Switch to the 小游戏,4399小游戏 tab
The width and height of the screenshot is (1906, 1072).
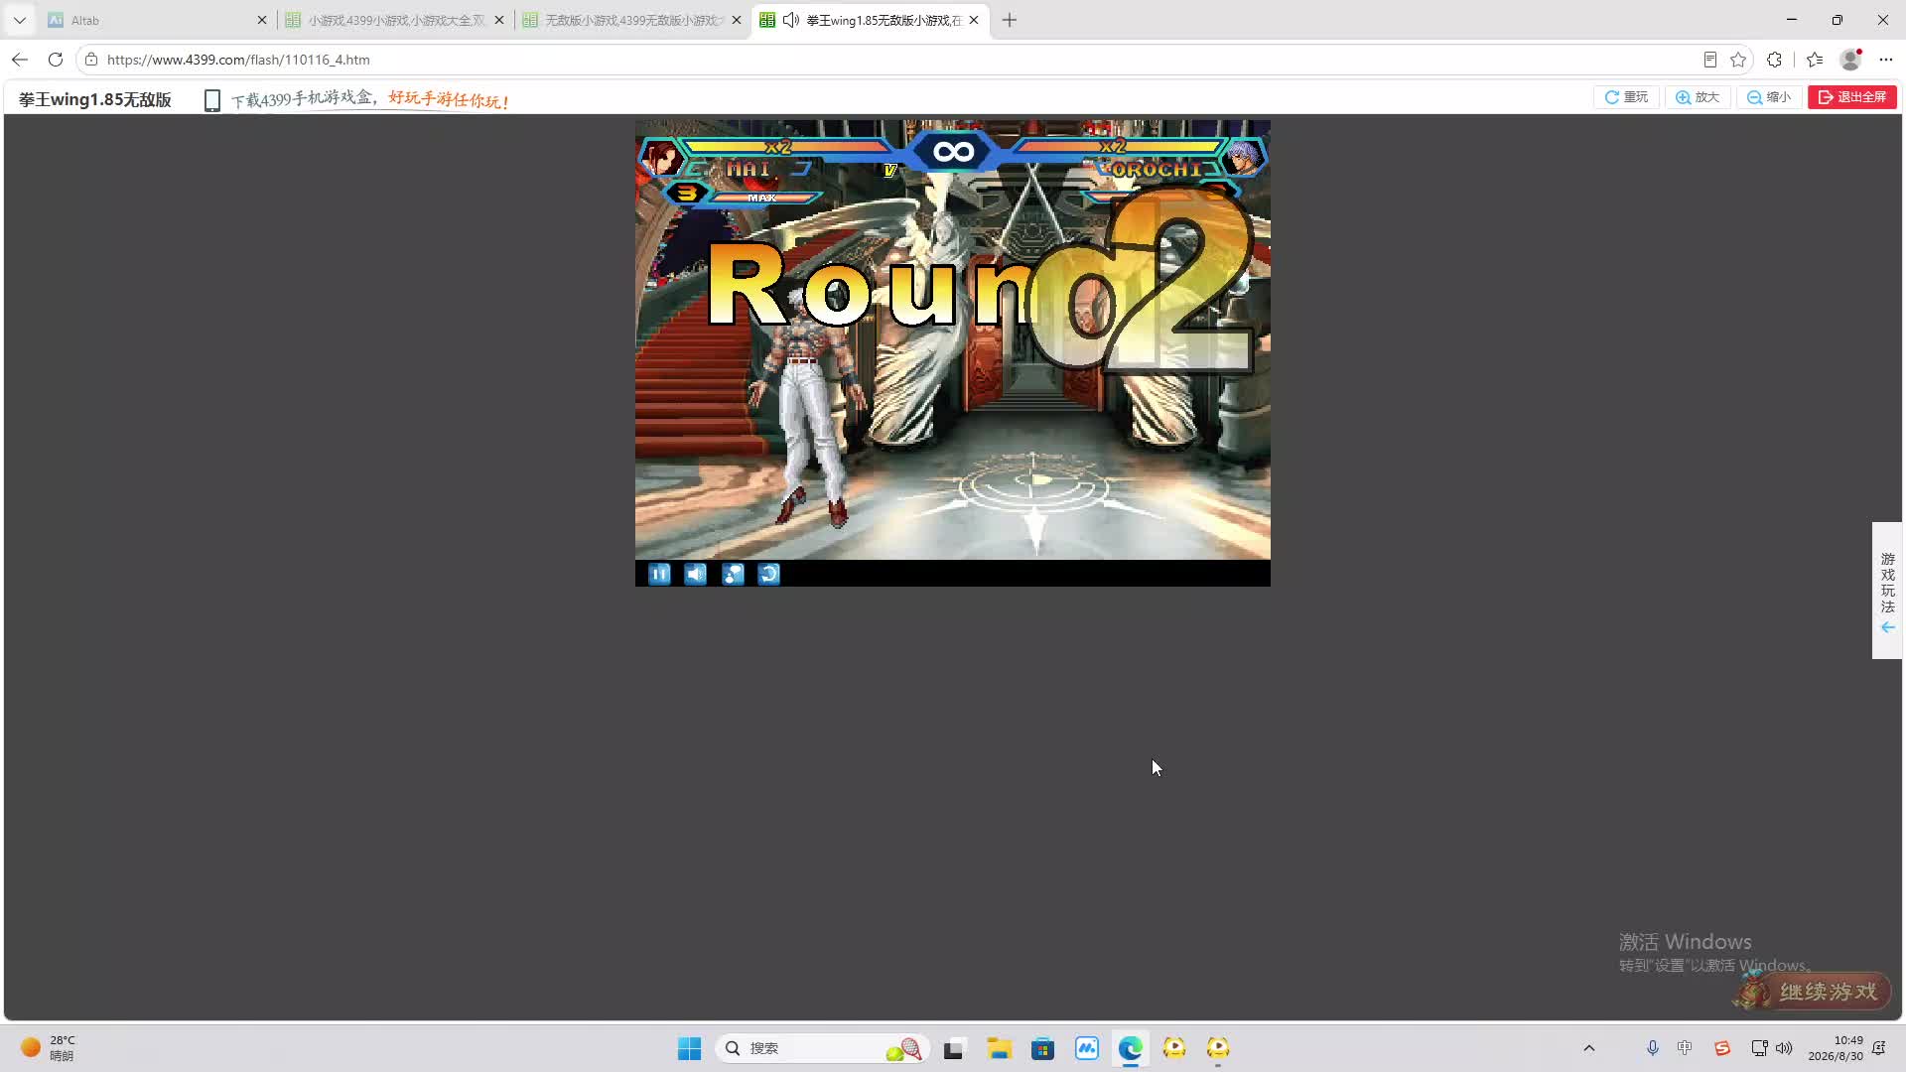tap(394, 20)
